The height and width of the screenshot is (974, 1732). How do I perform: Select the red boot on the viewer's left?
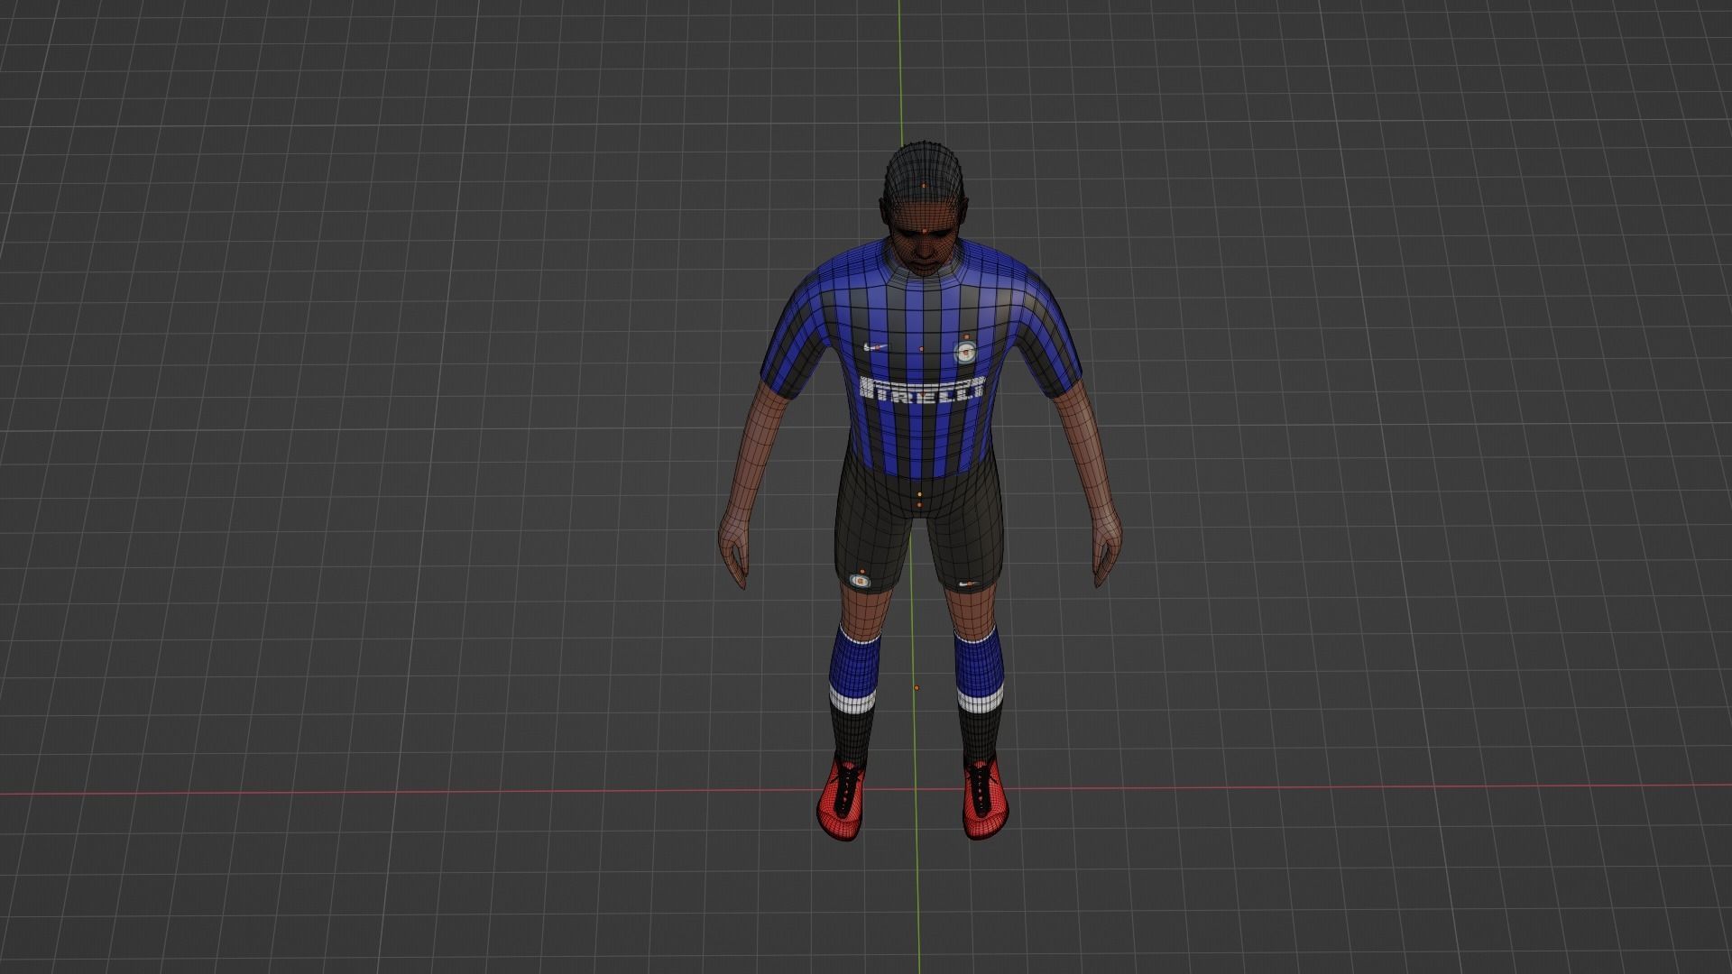coord(842,801)
